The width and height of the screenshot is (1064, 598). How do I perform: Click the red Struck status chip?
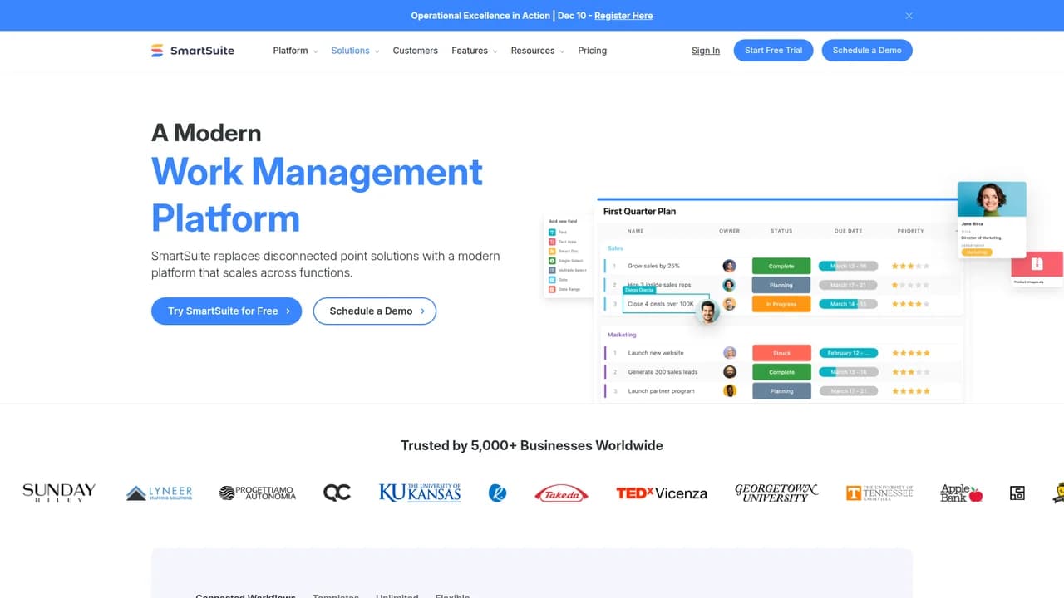coord(781,353)
